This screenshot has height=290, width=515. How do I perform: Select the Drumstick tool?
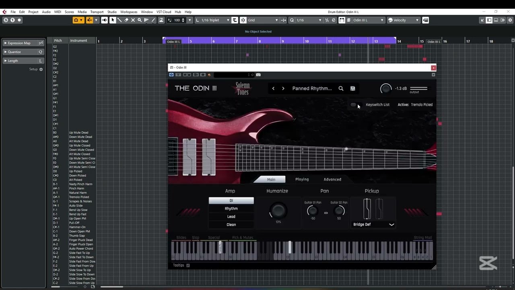(119, 20)
